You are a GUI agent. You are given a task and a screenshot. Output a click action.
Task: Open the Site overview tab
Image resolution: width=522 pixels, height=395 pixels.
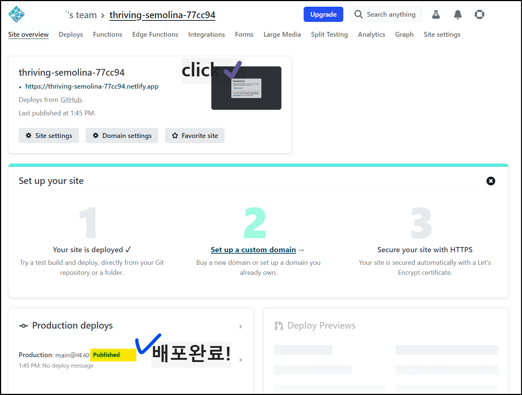pyautogui.click(x=29, y=34)
